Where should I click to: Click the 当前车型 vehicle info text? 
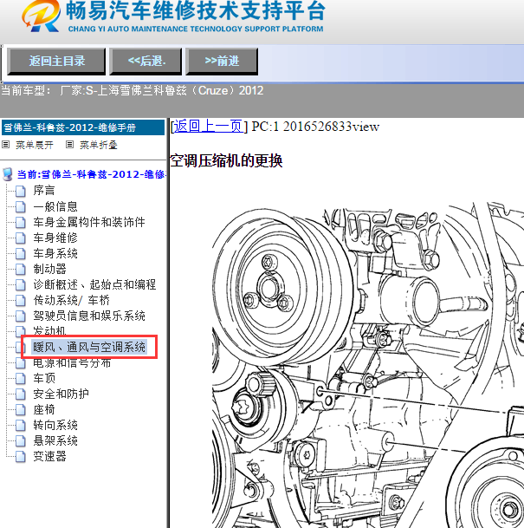pos(132,90)
